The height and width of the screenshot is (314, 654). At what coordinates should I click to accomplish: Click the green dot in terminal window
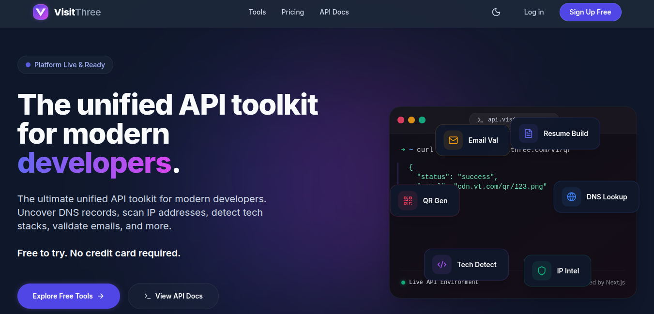pos(422,120)
